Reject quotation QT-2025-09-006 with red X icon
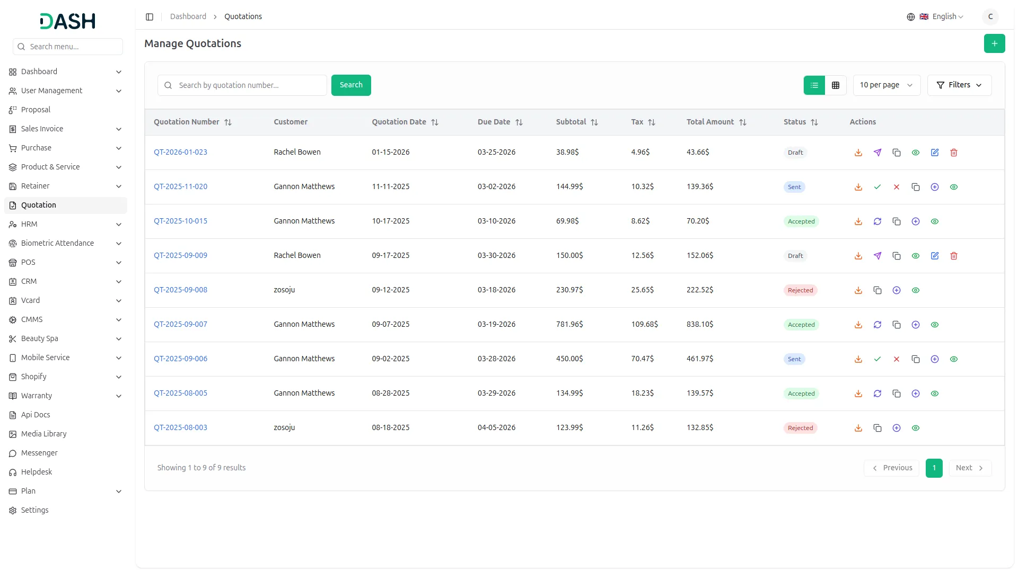This screenshot has width=1018, height=572. coord(896,359)
